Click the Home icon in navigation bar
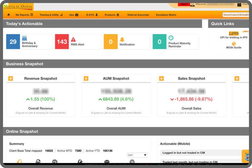Image resolution: width=252 pixels, height=168 pixels. tap(9, 15)
